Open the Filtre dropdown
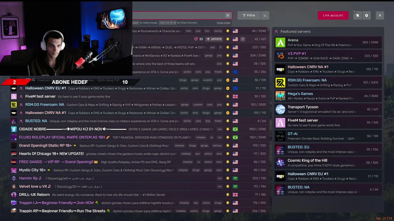The image size is (394, 221). point(249,15)
